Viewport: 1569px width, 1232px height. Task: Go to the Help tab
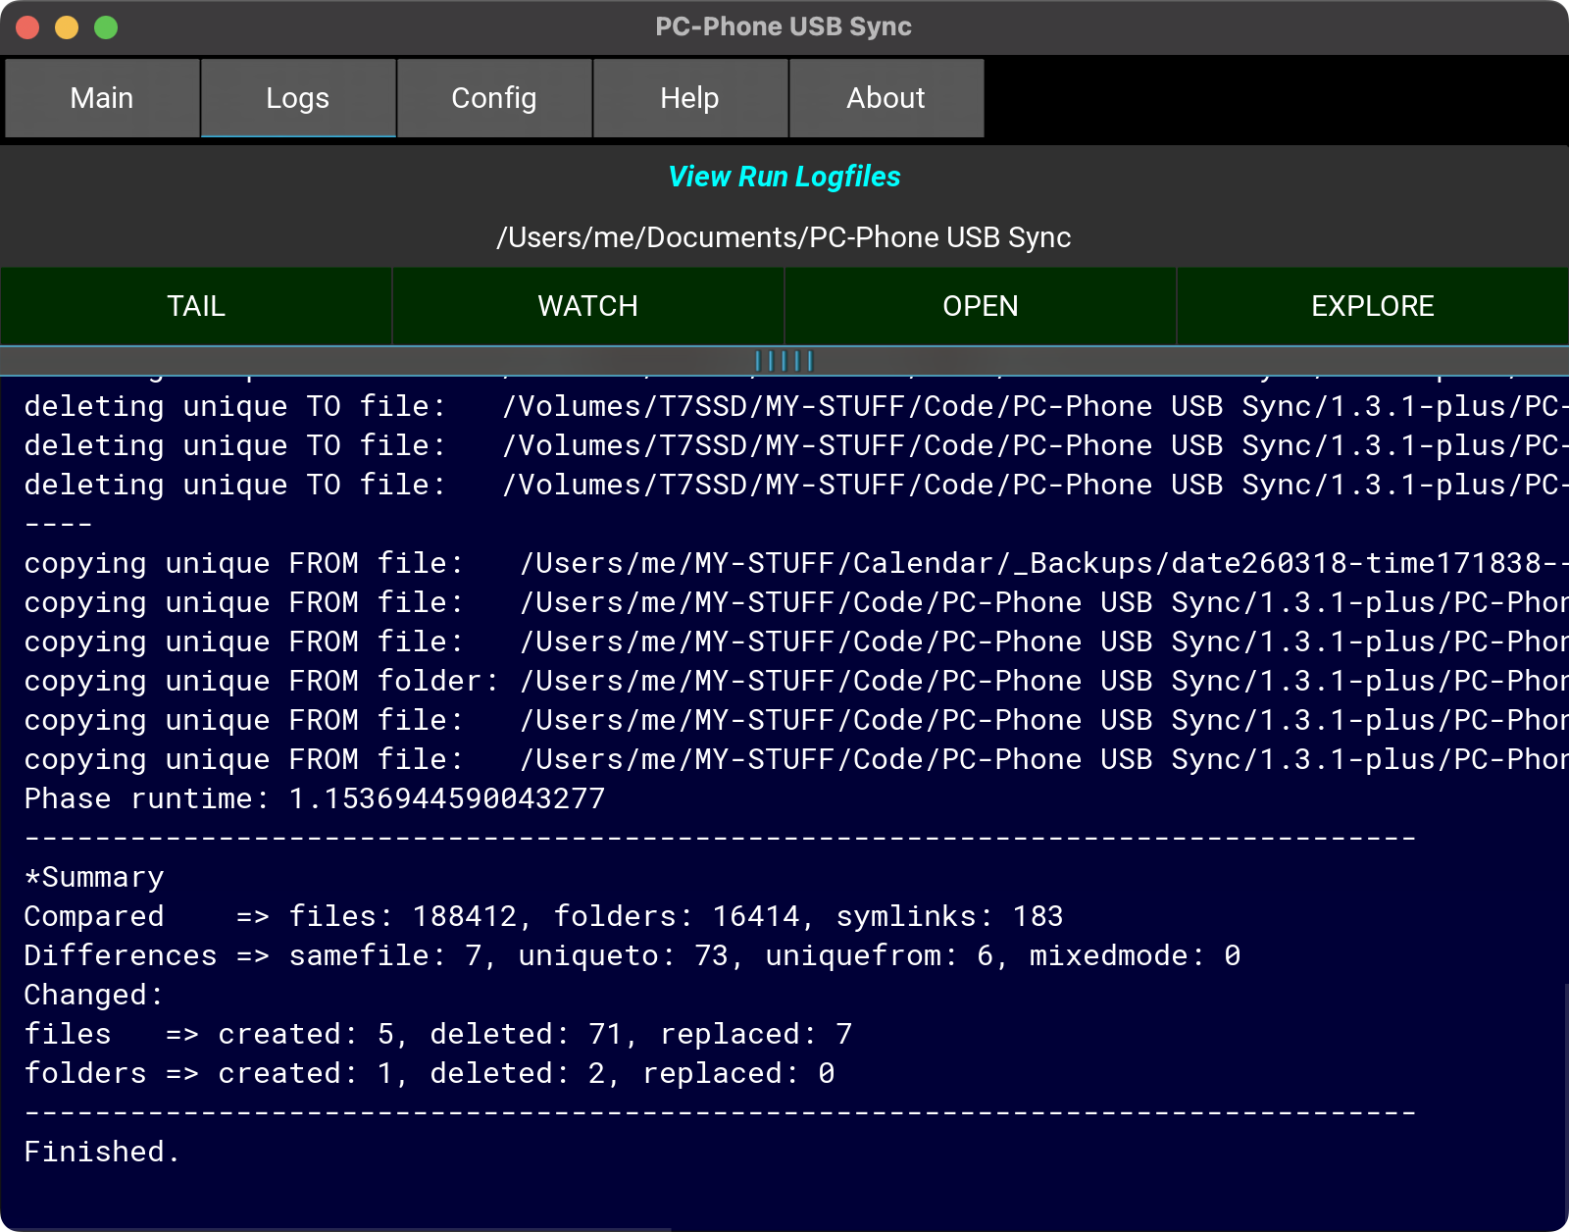point(689,98)
